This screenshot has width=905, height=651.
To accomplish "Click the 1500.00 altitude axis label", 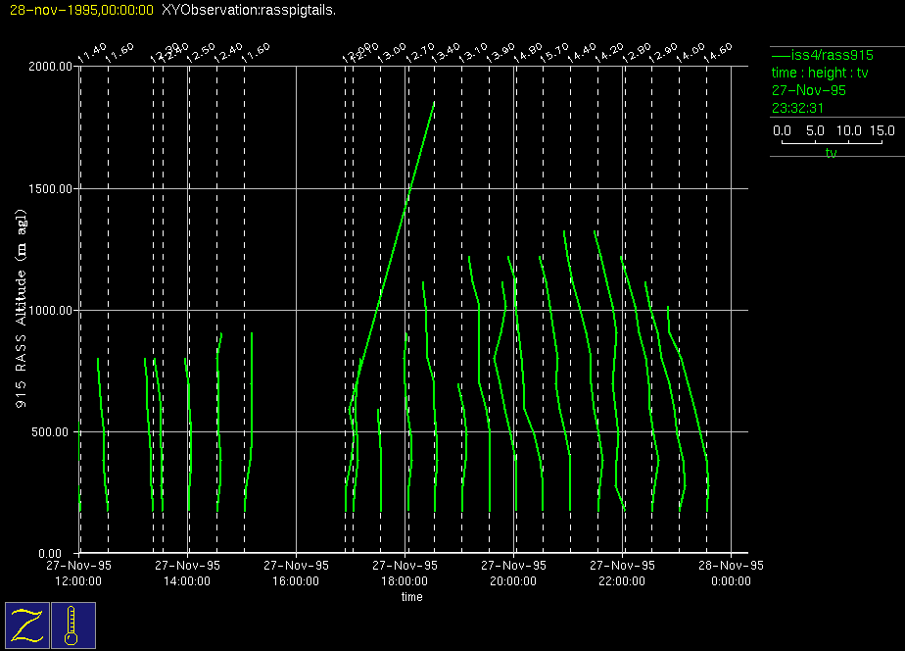I will [51, 189].
